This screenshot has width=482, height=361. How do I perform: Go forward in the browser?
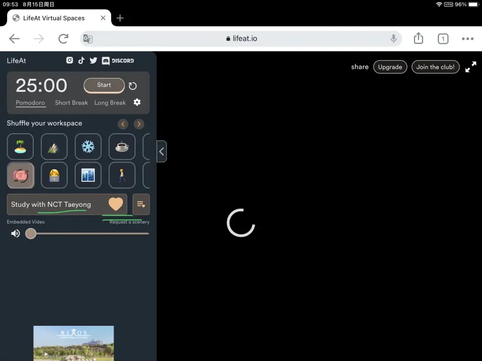coord(39,39)
